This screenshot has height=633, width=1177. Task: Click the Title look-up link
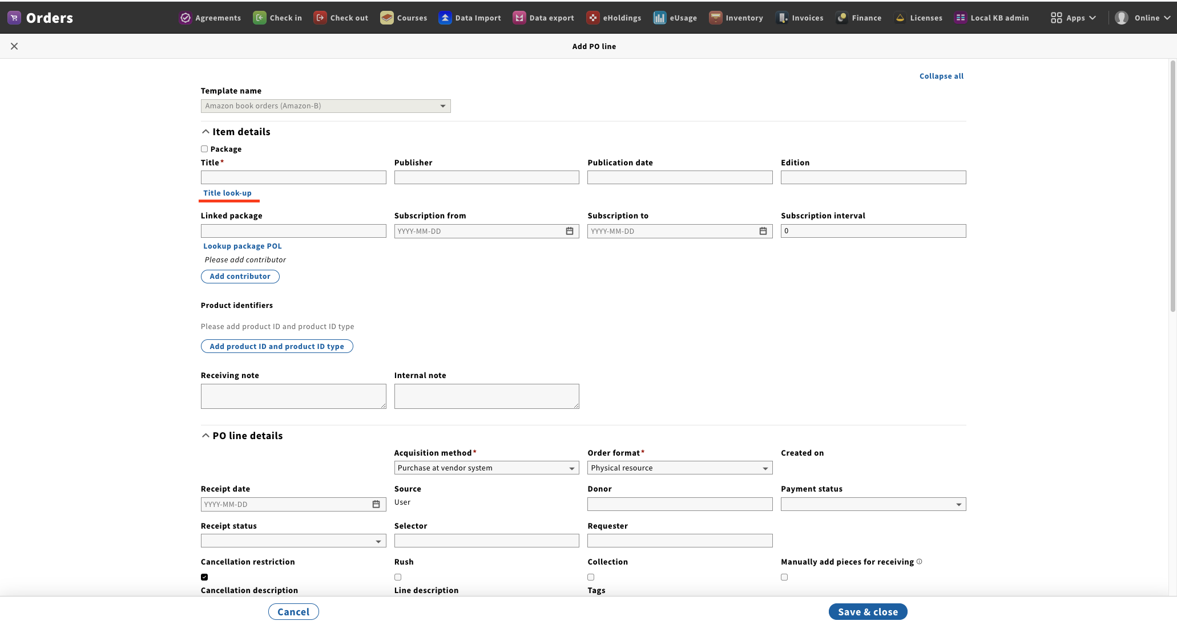227,193
